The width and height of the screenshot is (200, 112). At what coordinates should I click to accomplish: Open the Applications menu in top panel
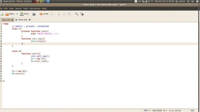(x=9, y=1)
